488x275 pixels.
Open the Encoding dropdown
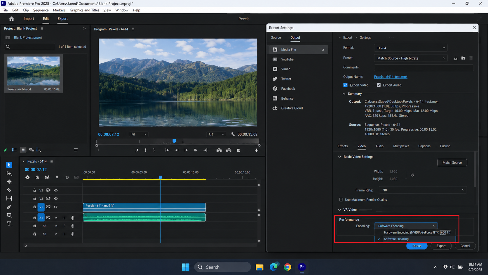[x=406, y=226]
